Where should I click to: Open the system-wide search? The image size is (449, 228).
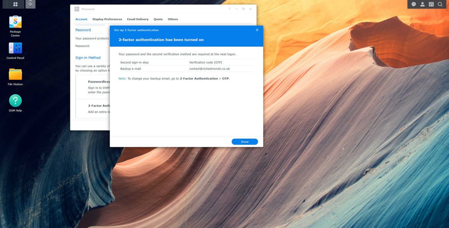pyautogui.click(x=440, y=4)
